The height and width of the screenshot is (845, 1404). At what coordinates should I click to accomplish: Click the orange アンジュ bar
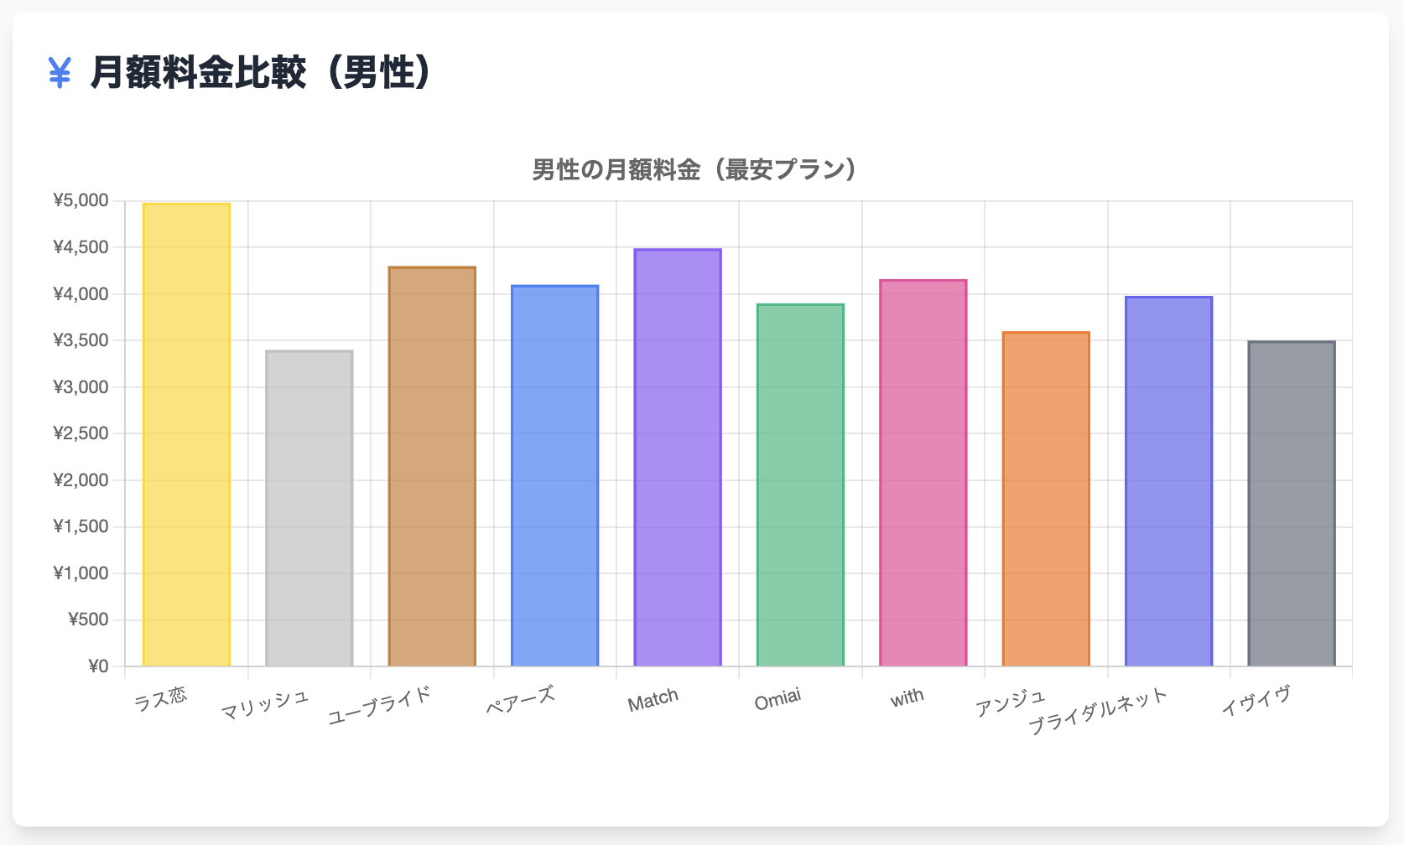(1046, 500)
